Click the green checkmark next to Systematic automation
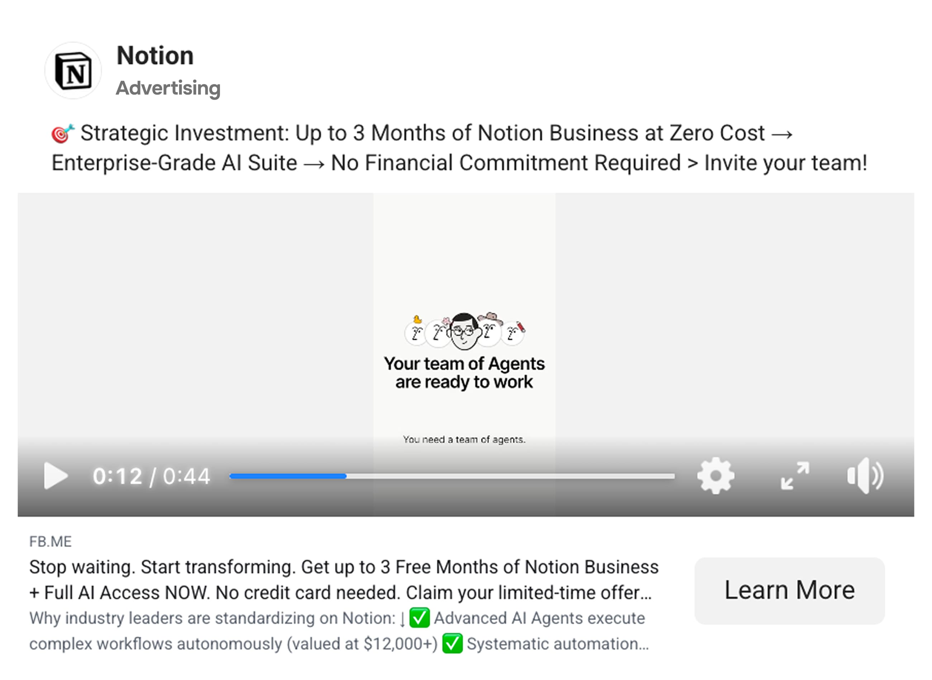 click(x=453, y=643)
